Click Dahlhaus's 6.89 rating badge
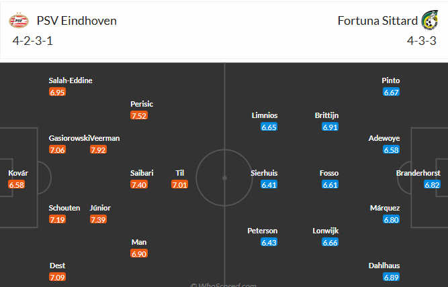Viewport: 448px width, 287px height. [x=391, y=277]
